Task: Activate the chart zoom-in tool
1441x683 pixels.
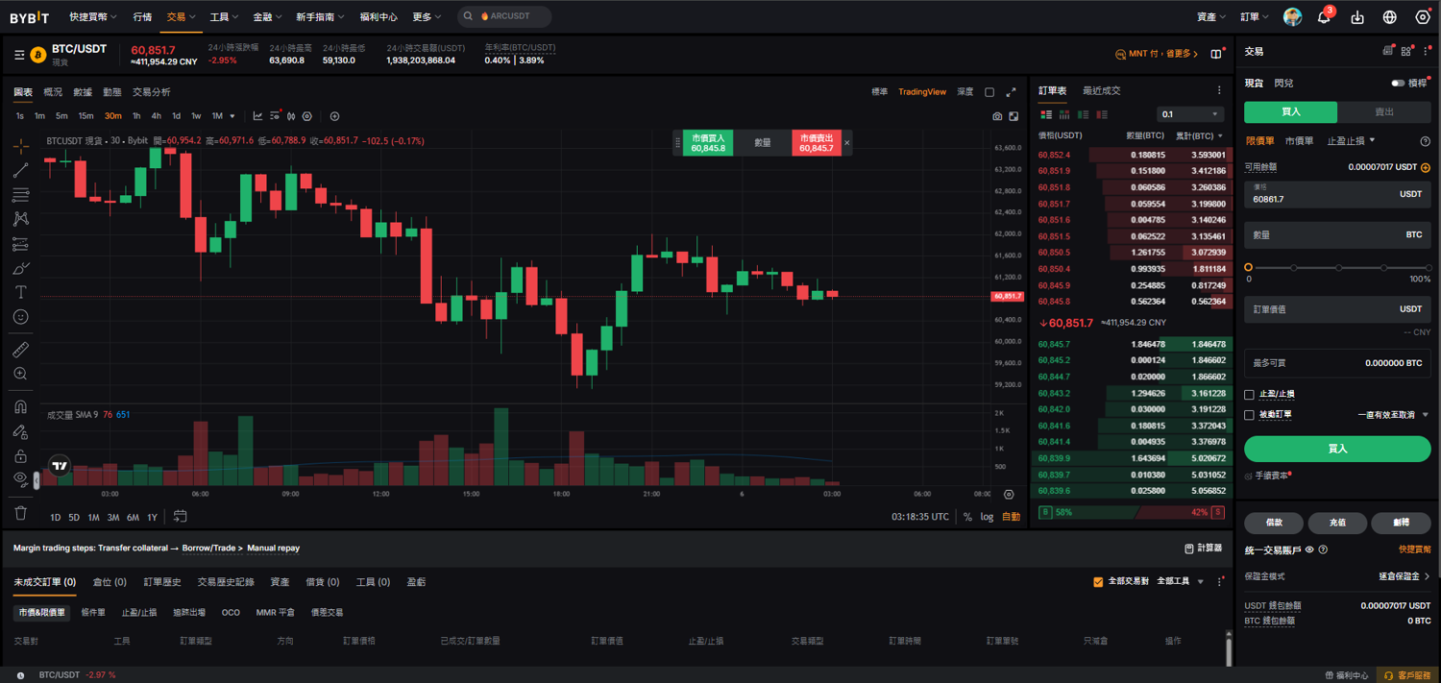Action: pyautogui.click(x=20, y=374)
